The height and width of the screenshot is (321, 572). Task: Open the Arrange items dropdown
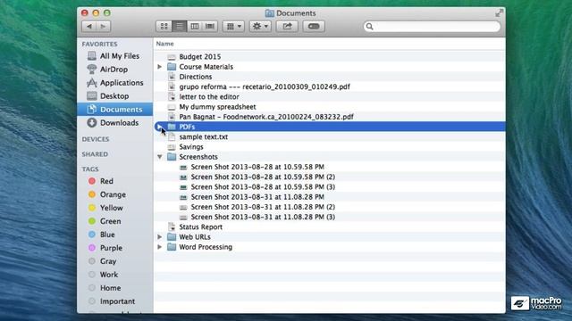click(x=233, y=26)
